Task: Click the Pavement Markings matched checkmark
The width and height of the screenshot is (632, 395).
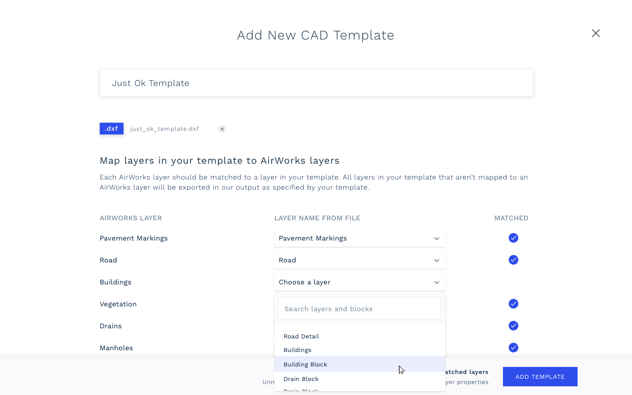Action: (x=513, y=238)
